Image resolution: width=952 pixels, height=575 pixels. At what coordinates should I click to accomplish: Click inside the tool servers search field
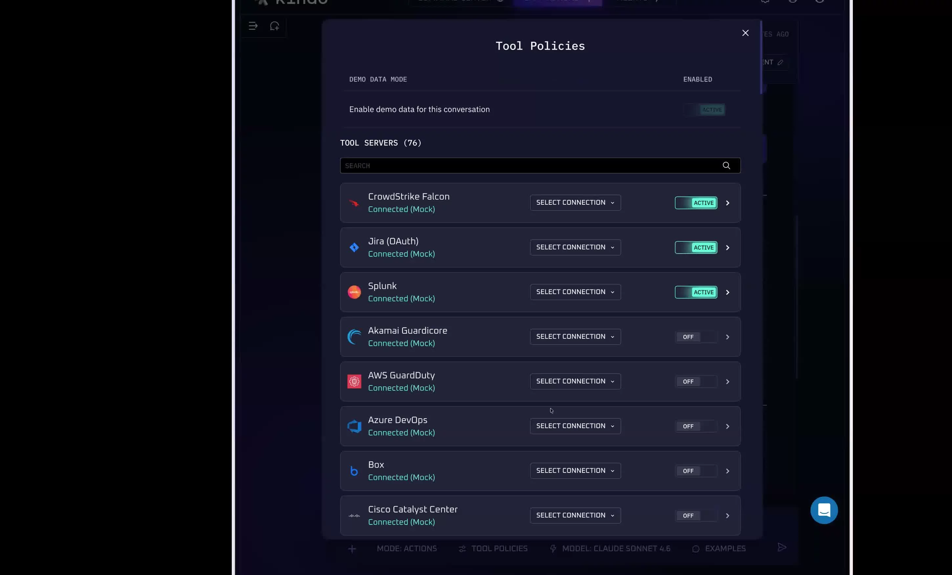pyautogui.click(x=502, y=166)
